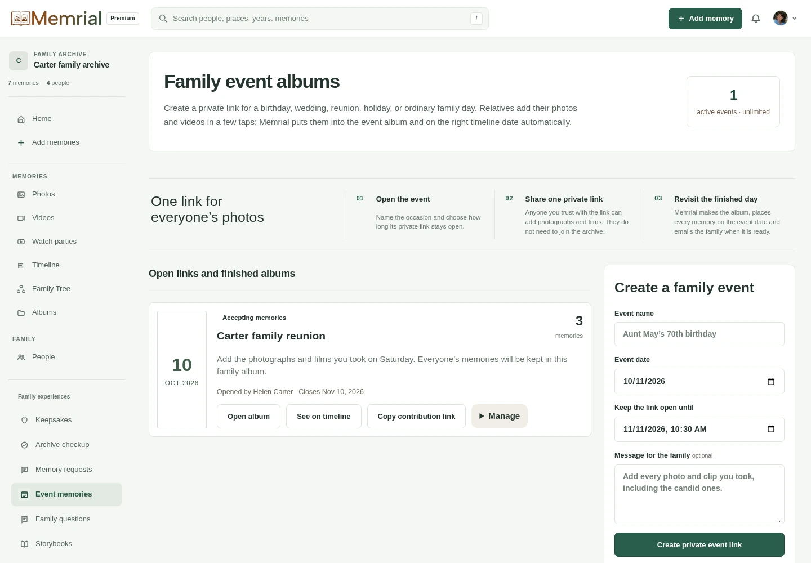The height and width of the screenshot is (563, 811).
Task: Focus the Event name field
Action: pos(699,334)
